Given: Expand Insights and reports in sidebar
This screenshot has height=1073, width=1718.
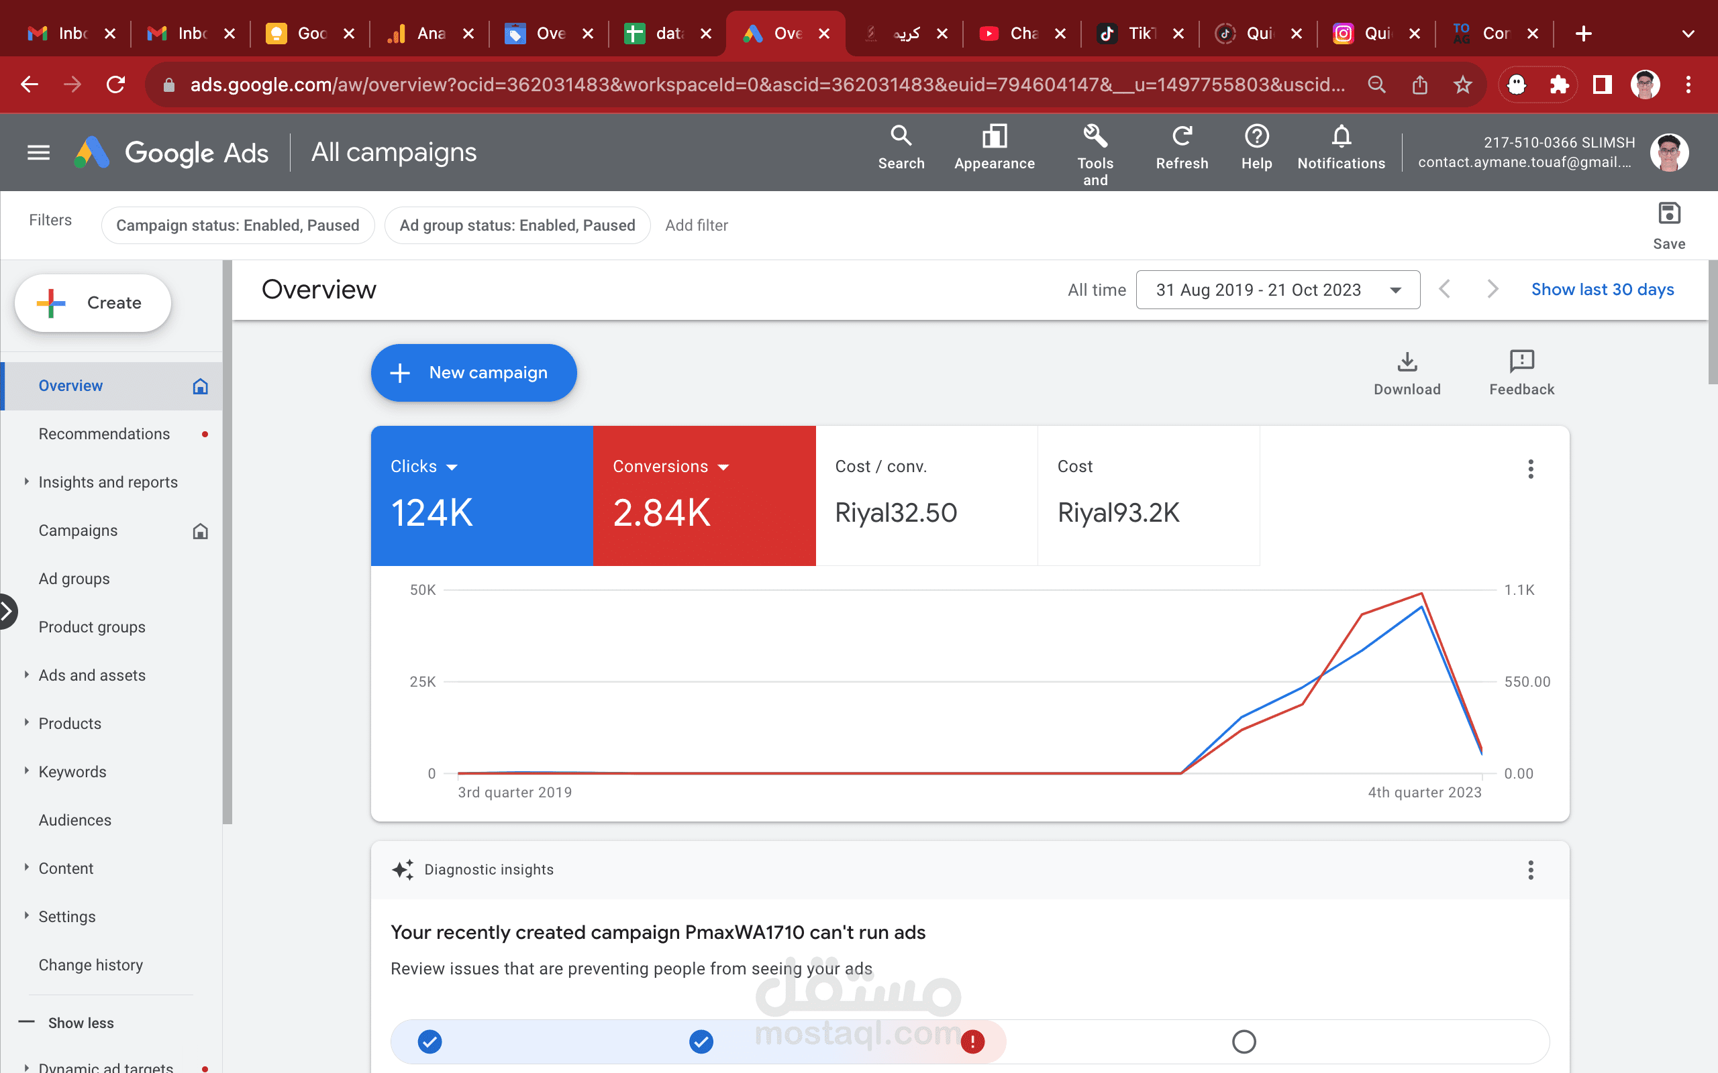Looking at the screenshot, I should click(x=108, y=482).
